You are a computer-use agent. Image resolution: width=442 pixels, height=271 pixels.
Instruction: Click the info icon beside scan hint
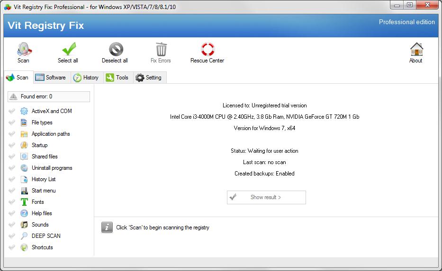[x=107, y=227]
